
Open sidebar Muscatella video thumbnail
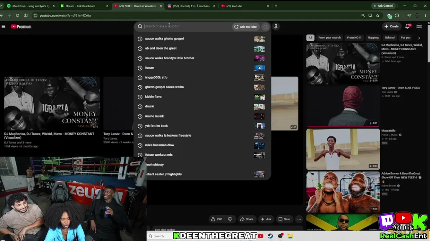(343, 149)
